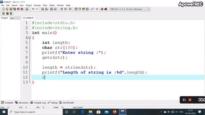Select the Untitled1 editor tab
Screen dimensions: 205x115
click(28, 18)
